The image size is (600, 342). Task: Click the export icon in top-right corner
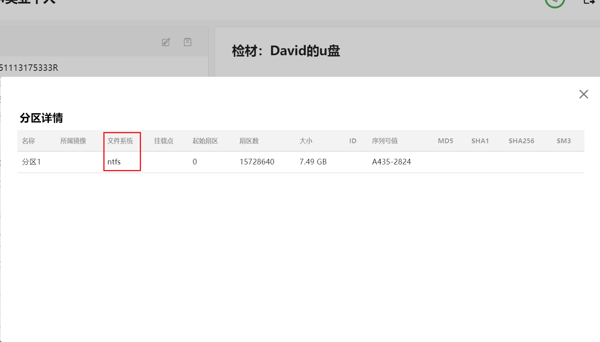(589, 2)
